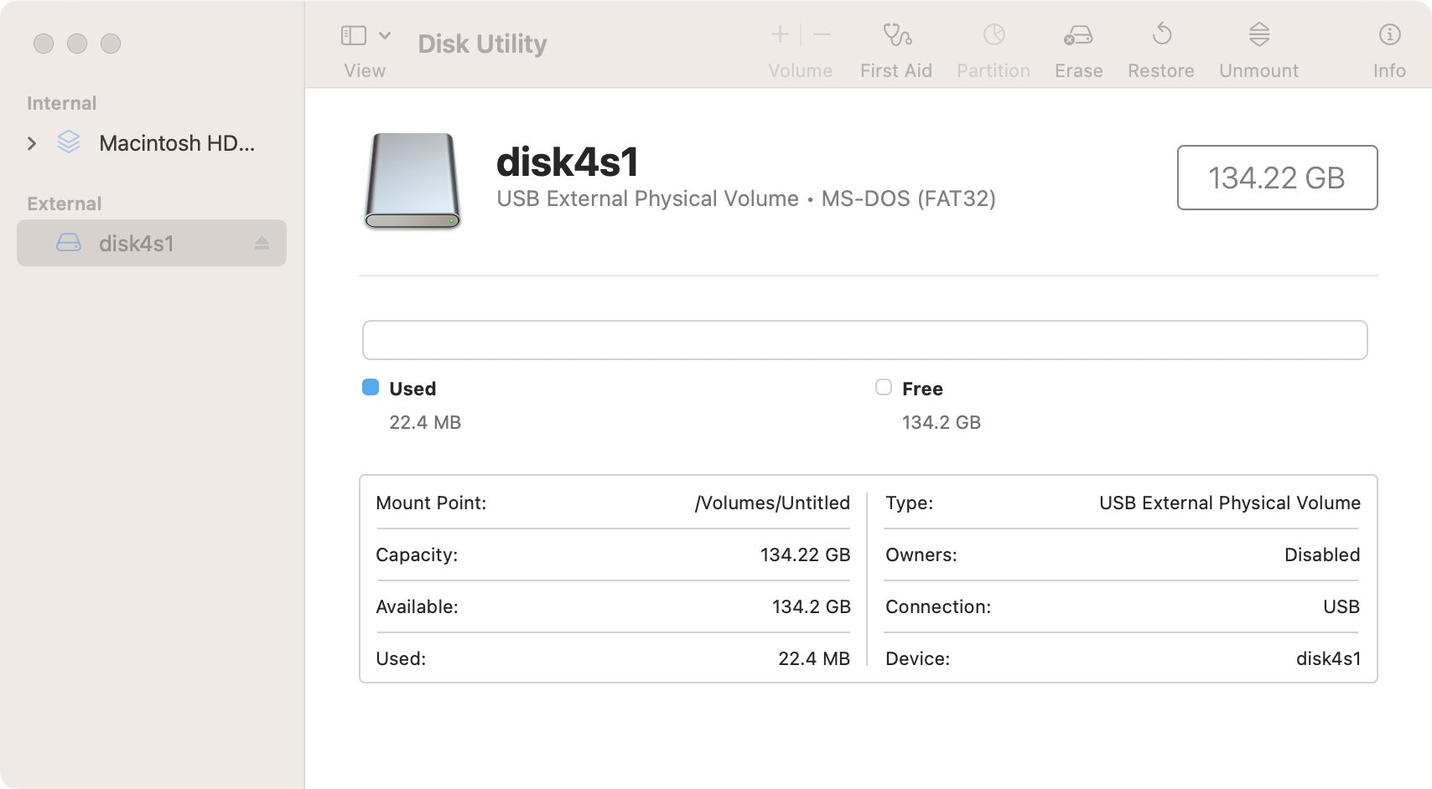Click the Used row value 22.4 MB

tap(814, 658)
